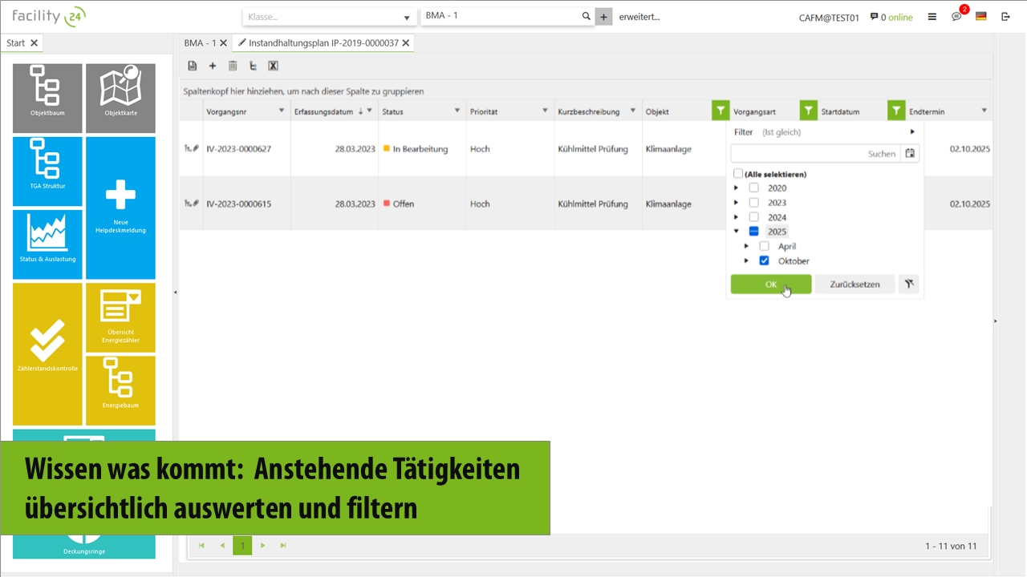Open the Vorgangsart column filter icon

[809, 111]
